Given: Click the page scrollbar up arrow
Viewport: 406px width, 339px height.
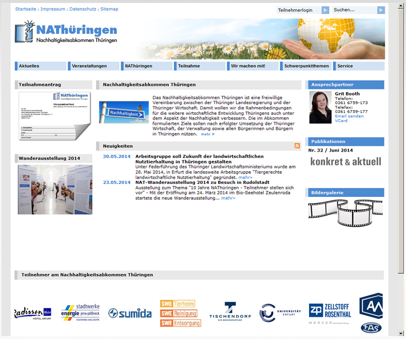Looking at the screenshot, I should click(x=401, y=6).
